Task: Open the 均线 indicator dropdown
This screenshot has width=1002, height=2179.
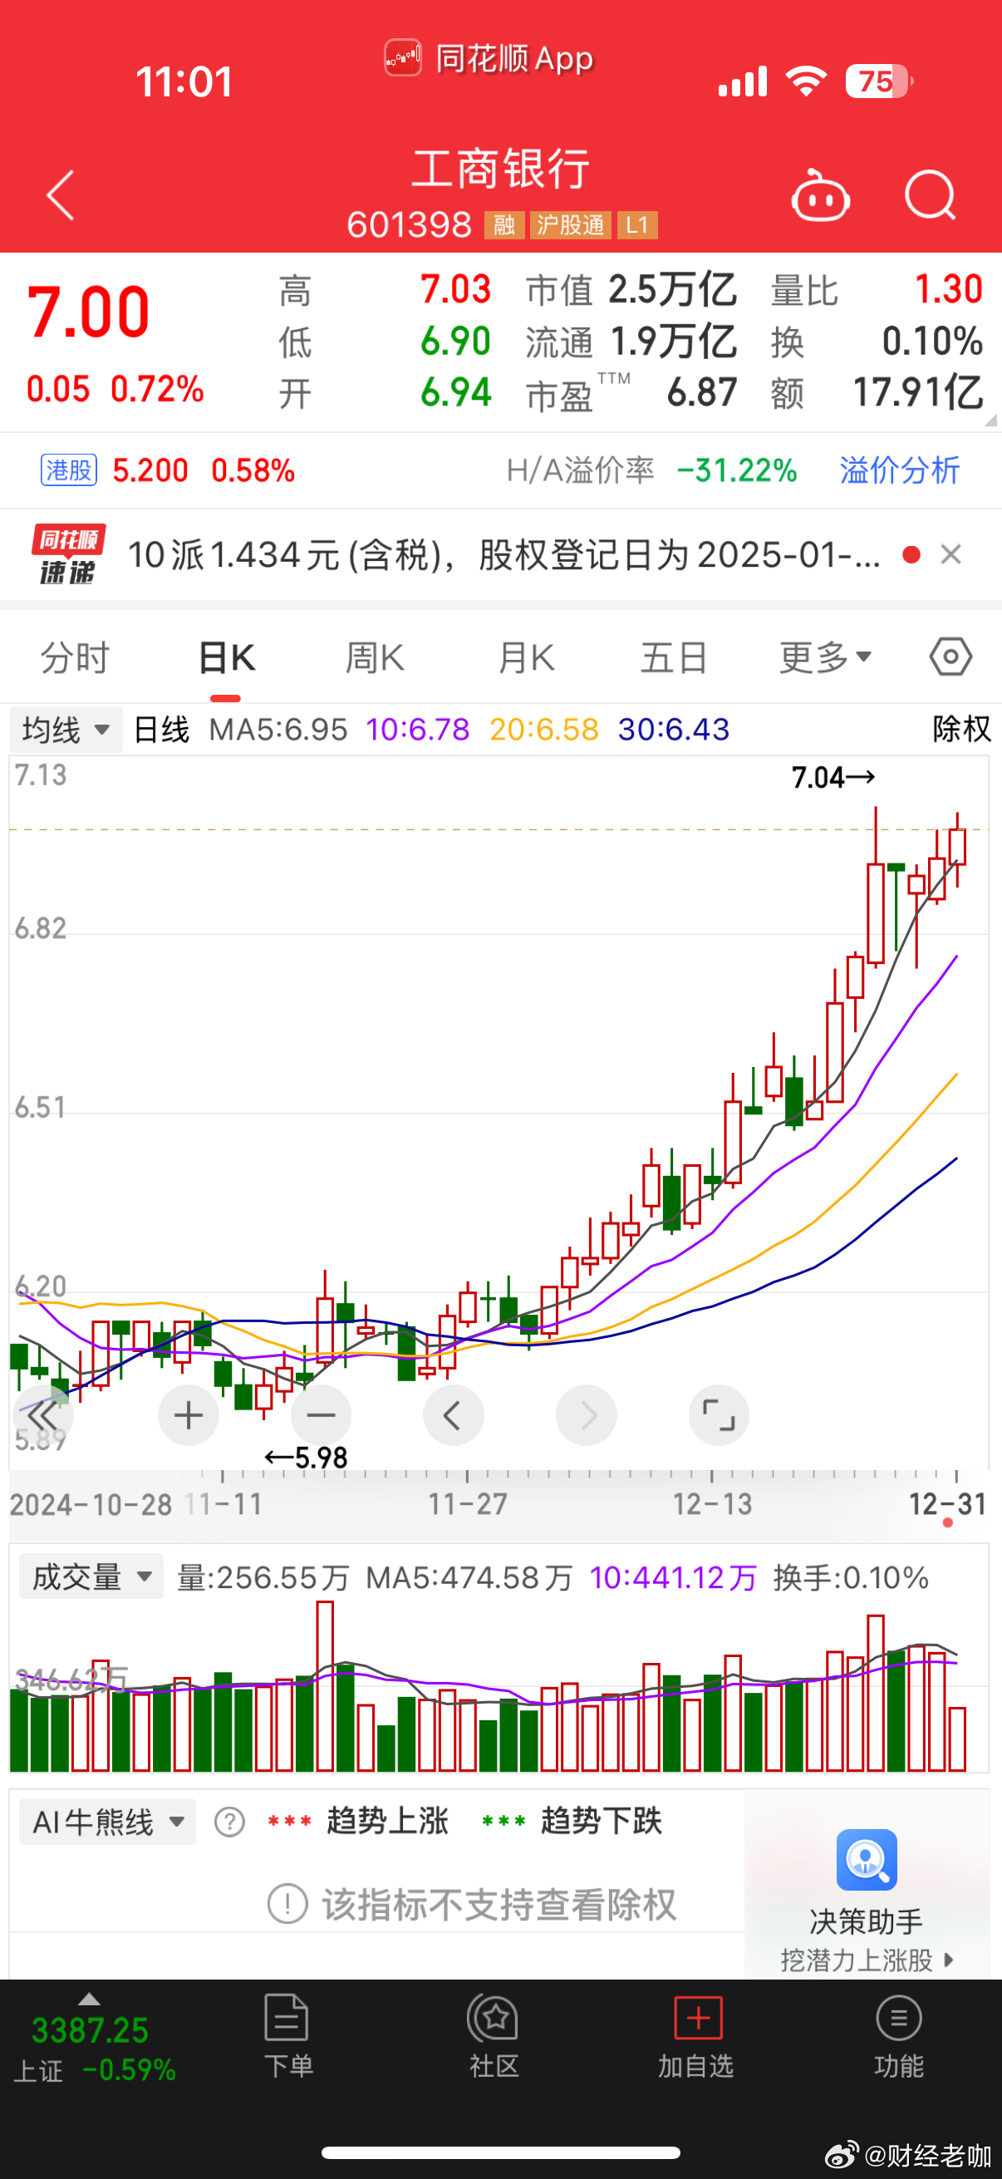Action: click(x=66, y=729)
